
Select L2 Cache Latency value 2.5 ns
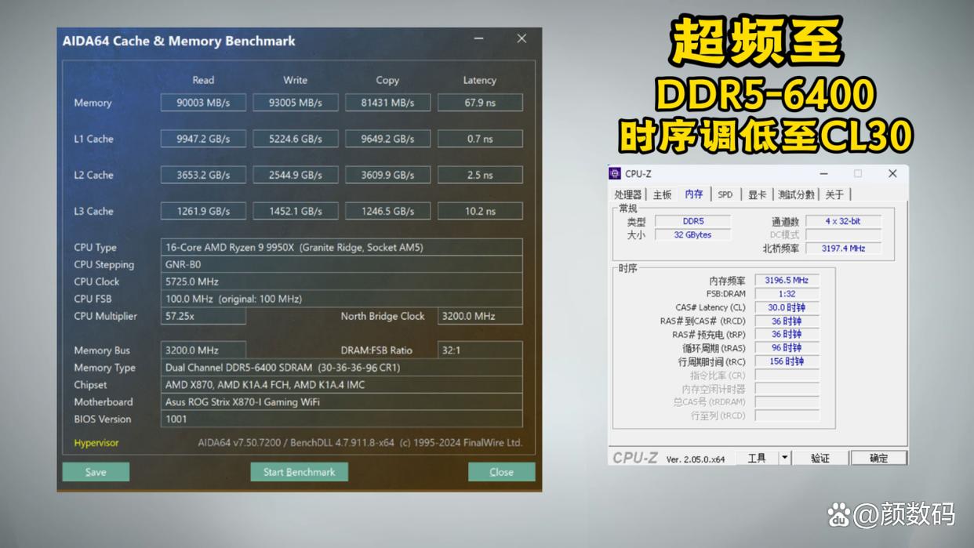(x=480, y=175)
